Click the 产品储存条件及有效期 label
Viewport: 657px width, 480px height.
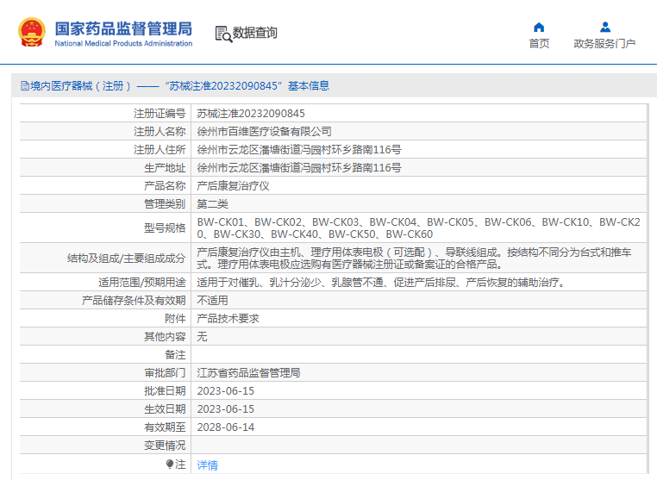point(134,300)
